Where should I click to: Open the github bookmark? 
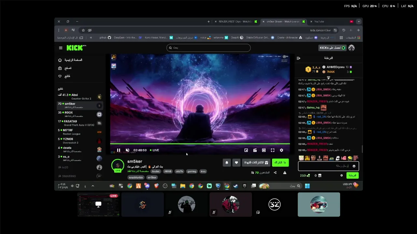click(105, 38)
